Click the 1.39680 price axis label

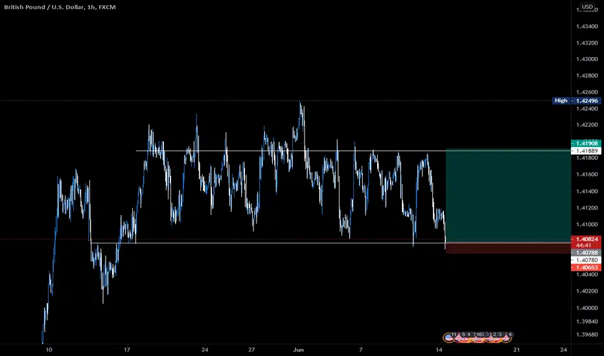pyautogui.click(x=587, y=335)
